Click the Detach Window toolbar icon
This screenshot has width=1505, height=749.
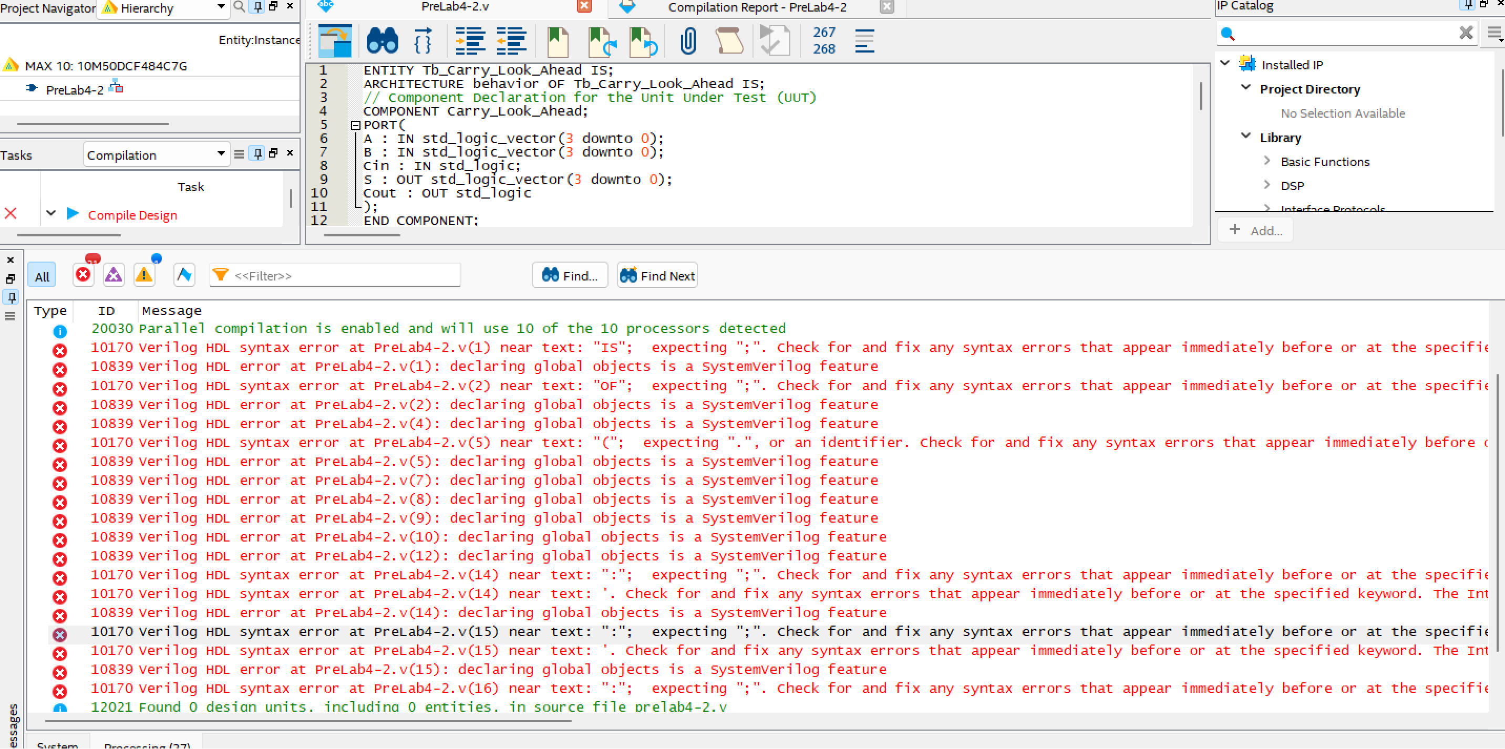335,41
